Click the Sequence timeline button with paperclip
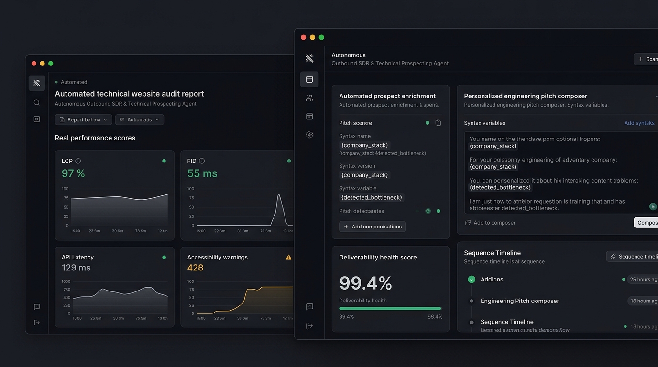Viewport: 658px width, 367px height. [x=632, y=257]
